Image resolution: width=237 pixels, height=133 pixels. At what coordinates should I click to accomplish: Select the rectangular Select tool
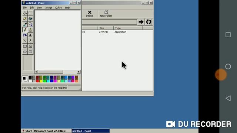coord(30,13)
